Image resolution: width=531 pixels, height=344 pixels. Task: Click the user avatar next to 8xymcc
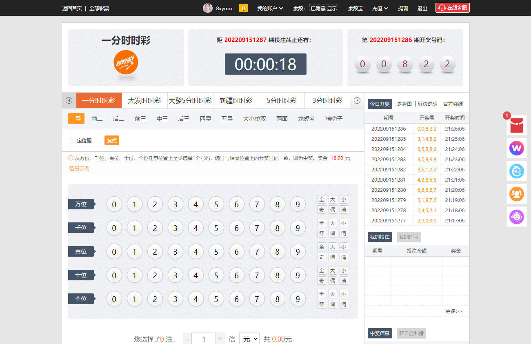[208, 8]
